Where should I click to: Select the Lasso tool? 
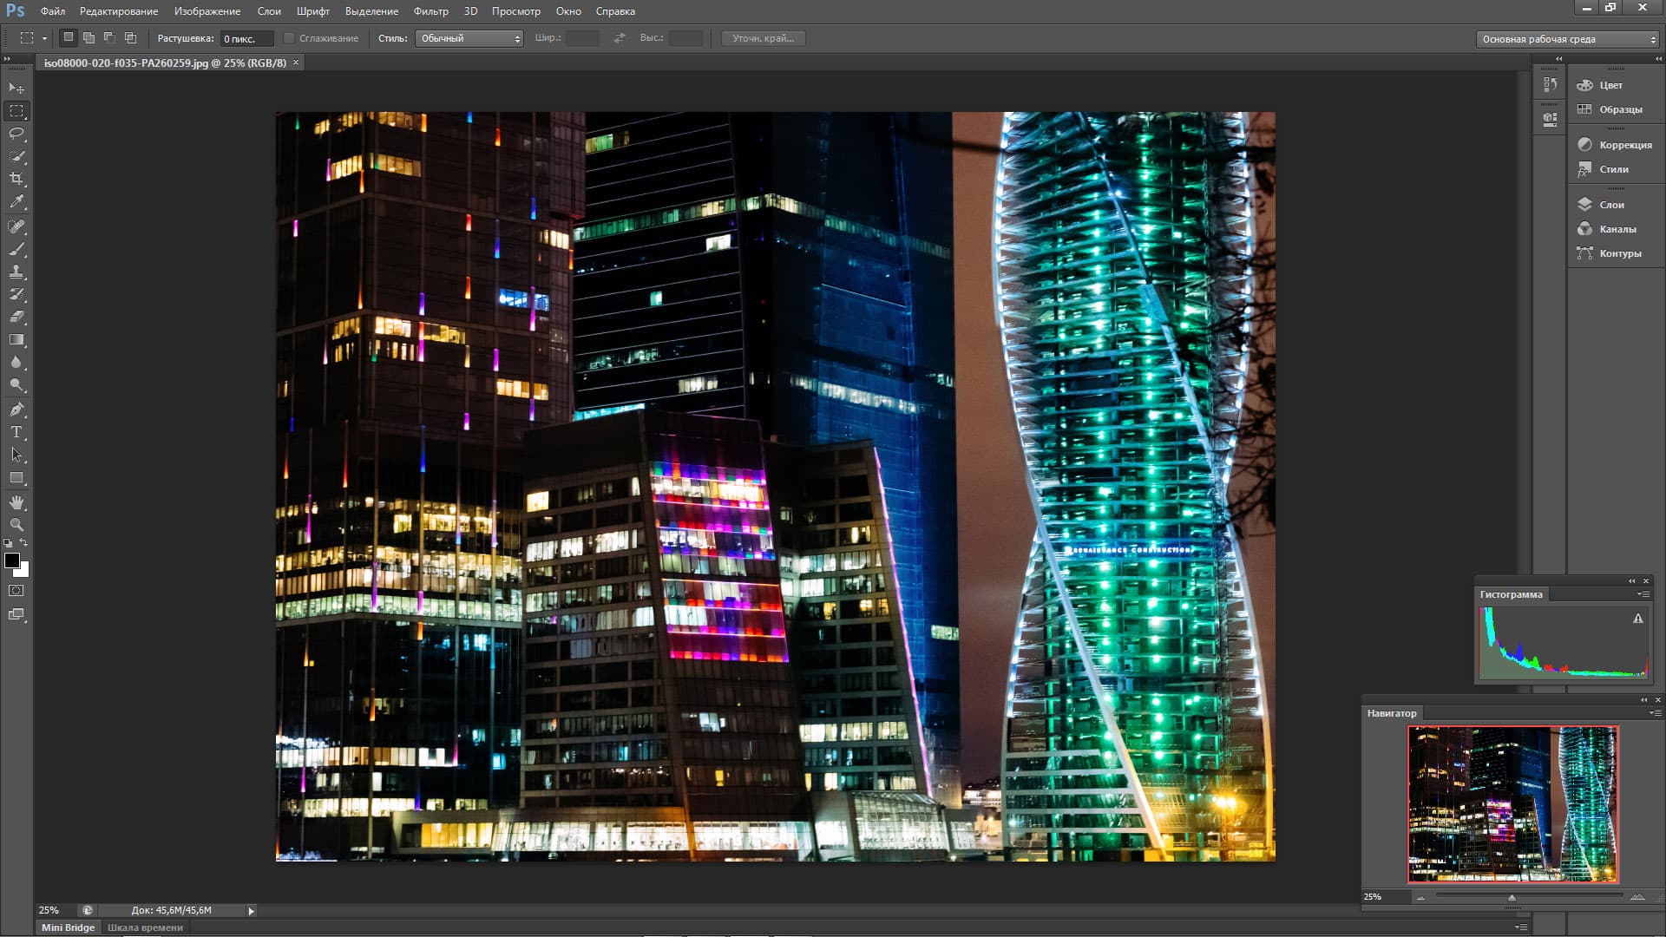coord(16,134)
